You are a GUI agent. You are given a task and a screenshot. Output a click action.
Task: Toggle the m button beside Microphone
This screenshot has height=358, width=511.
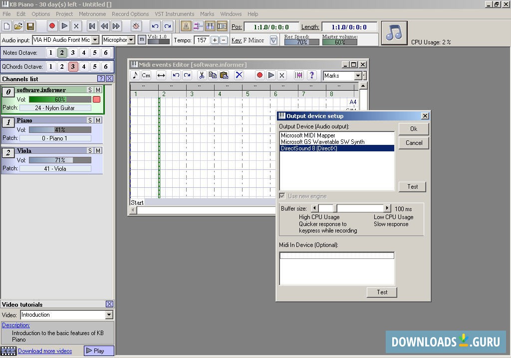pyautogui.click(x=141, y=40)
